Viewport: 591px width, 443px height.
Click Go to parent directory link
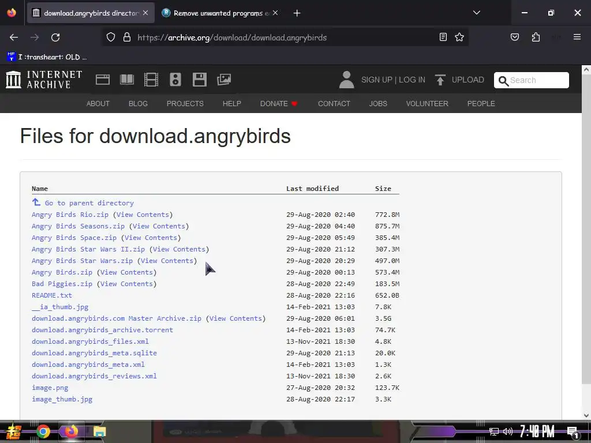point(89,203)
